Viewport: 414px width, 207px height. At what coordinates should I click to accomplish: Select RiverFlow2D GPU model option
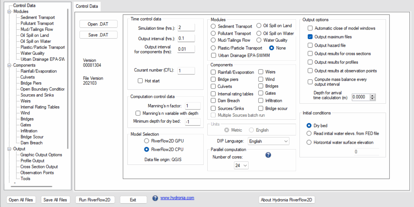point(146,141)
